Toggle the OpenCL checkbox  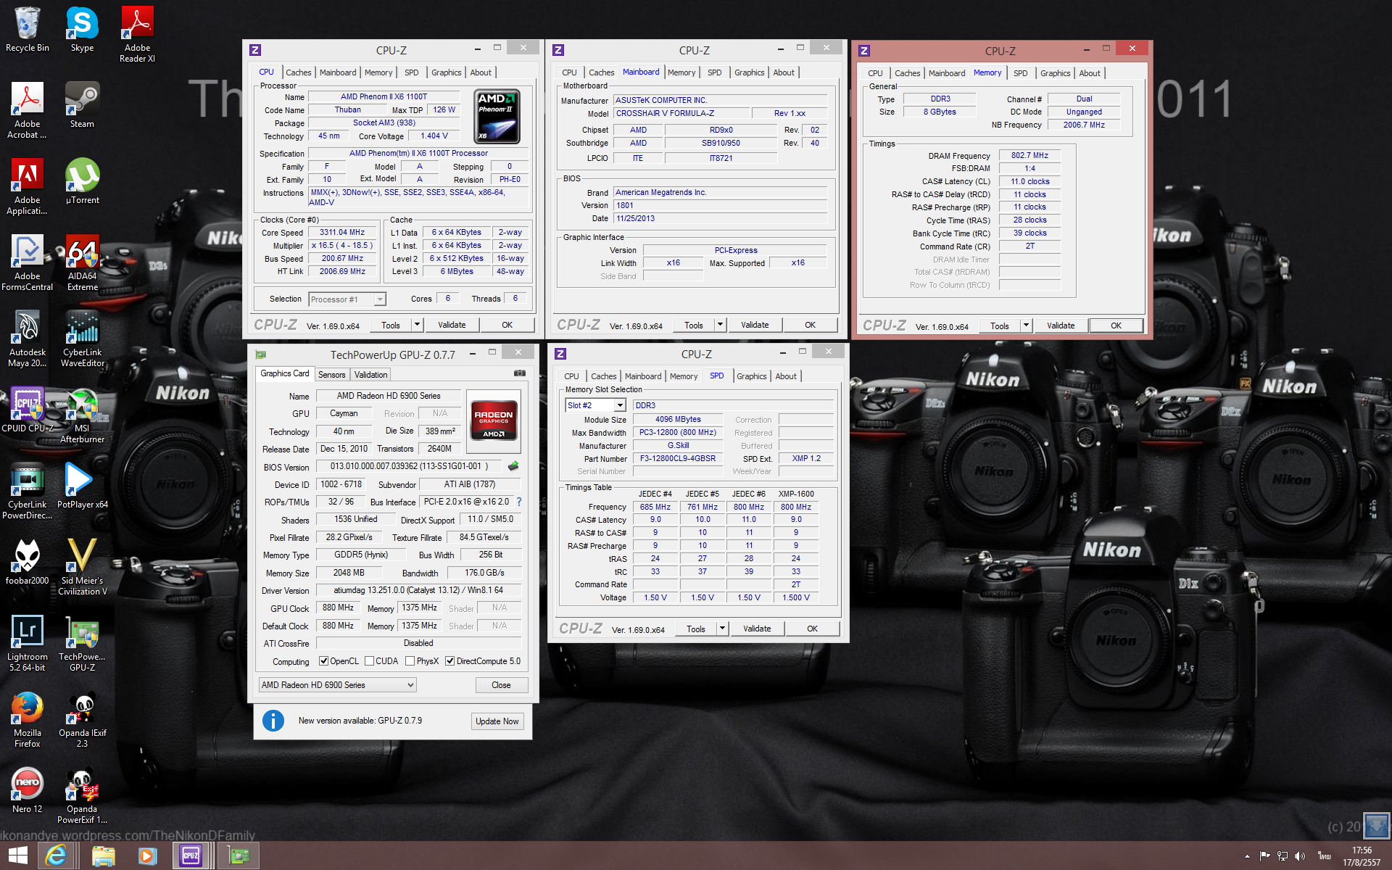(x=324, y=661)
